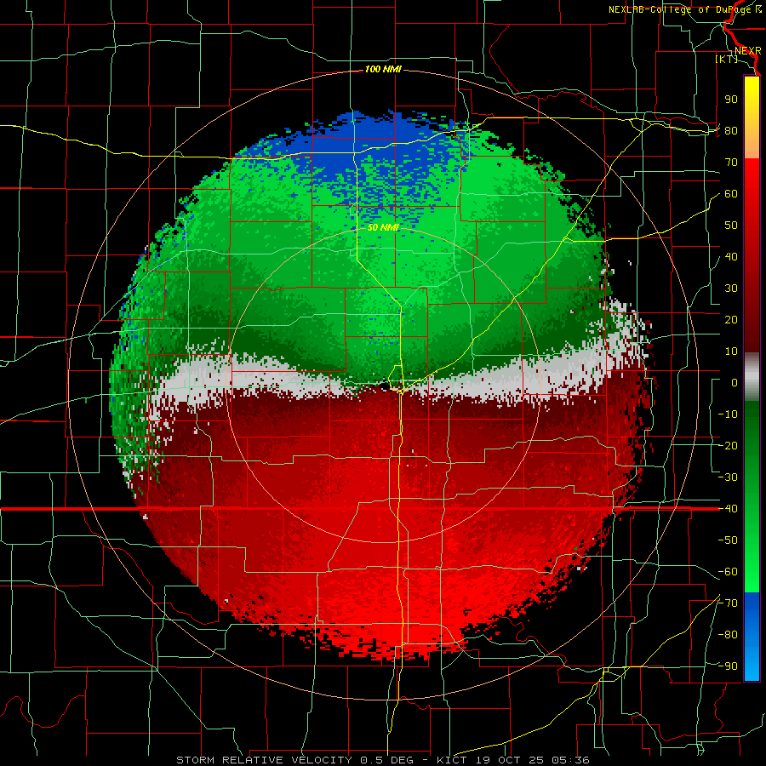Viewport: 766px width, 766px height.
Task: Click the -80 value on the velocity scale
Action: [x=728, y=635]
